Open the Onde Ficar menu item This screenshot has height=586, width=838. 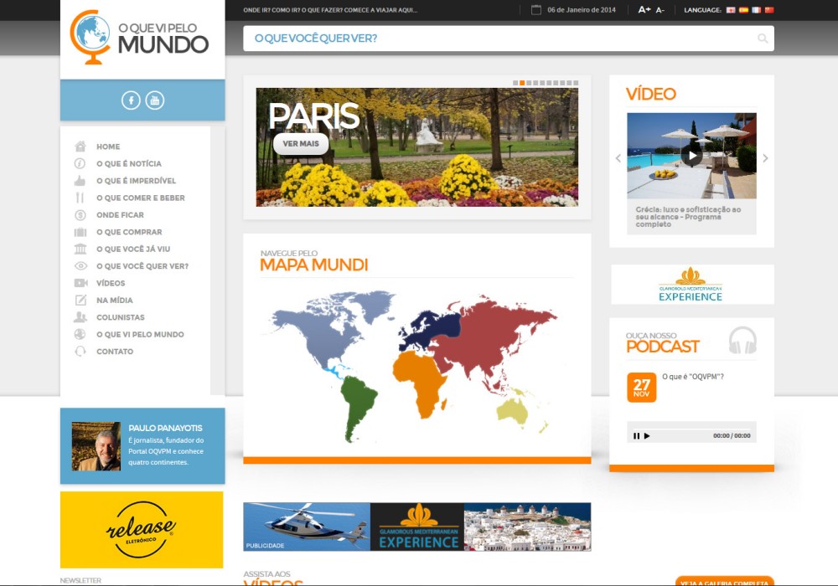click(120, 215)
